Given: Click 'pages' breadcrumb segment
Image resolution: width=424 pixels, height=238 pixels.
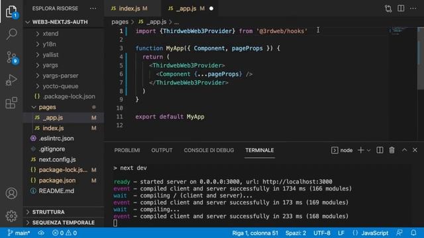Looking at the screenshot, I should (x=120, y=22).
